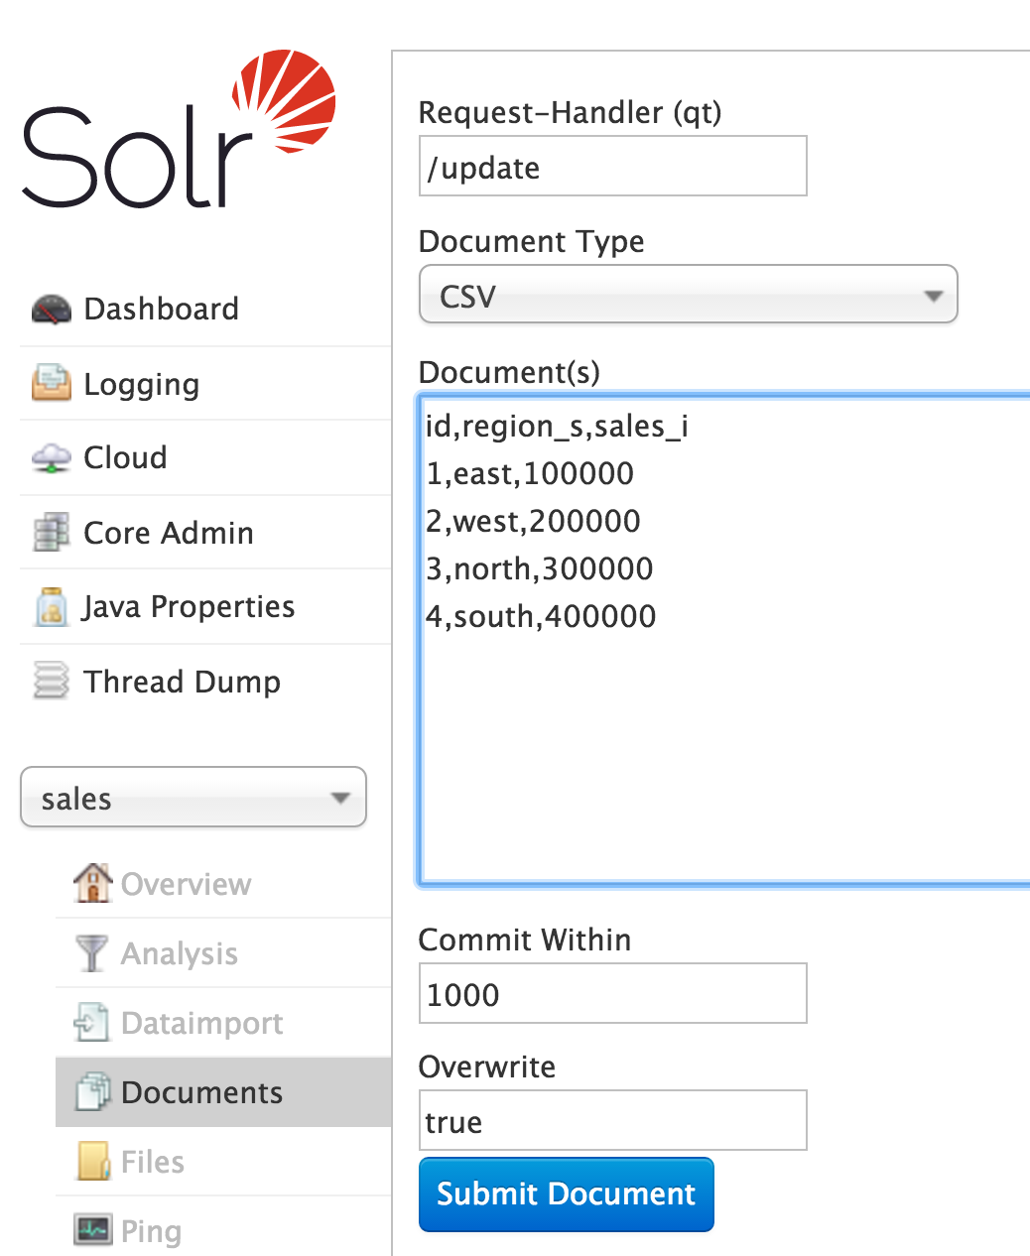Image resolution: width=1030 pixels, height=1256 pixels.
Task: Open the Document Type dropdown showing CSV
Action: 688,294
